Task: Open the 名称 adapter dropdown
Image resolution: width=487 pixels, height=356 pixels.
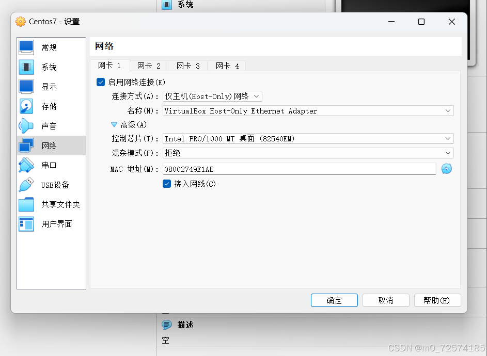Action: pos(308,111)
